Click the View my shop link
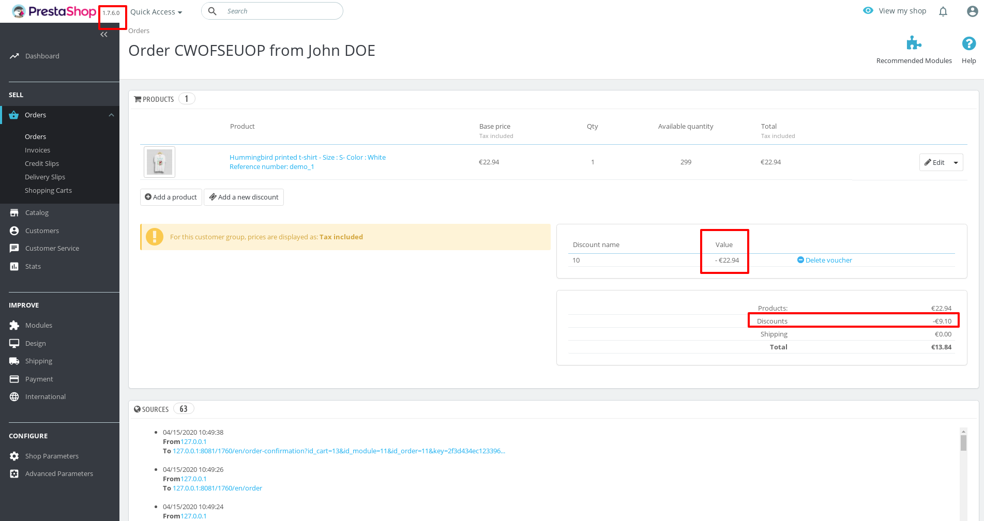Image resolution: width=984 pixels, height=521 pixels. [x=902, y=11]
